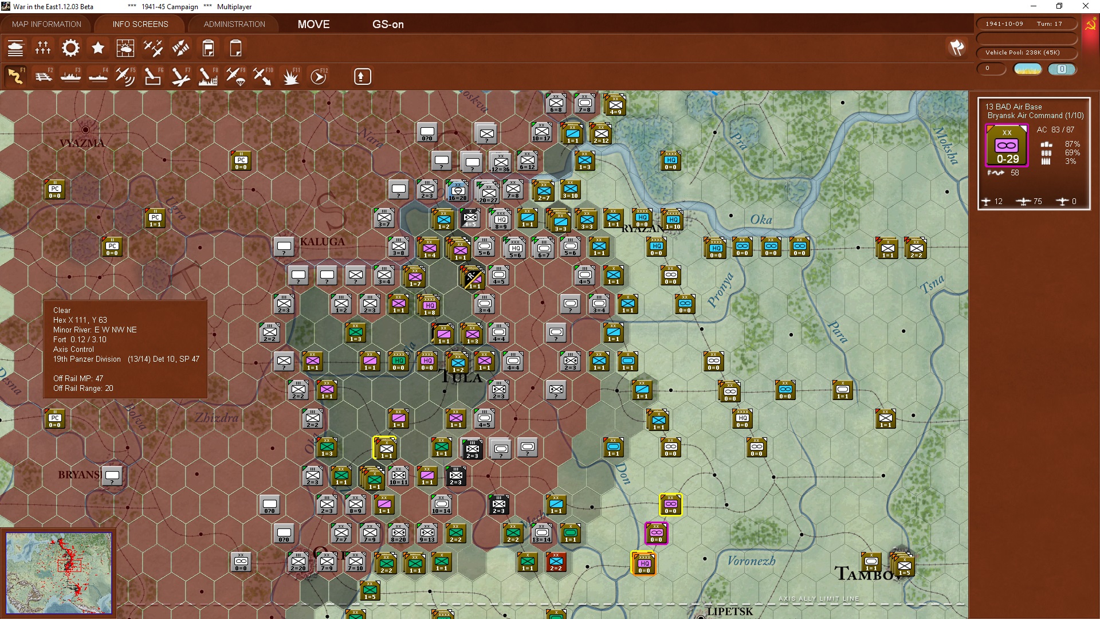1100x619 pixels.
Task: Open the air doctrine planes icon
Action: click(x=153, y=48)
